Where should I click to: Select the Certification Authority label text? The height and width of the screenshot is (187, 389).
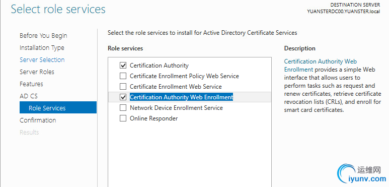coord(159,66)
